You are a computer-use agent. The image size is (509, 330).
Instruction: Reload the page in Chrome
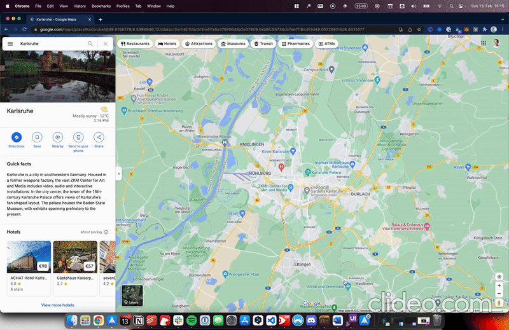[x=24, y=29]
